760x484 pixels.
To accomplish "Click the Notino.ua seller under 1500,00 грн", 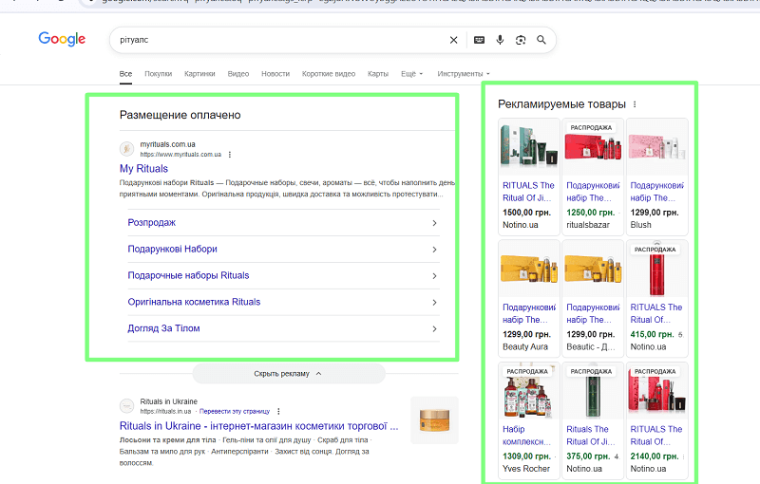I will (x=521, y=225).
